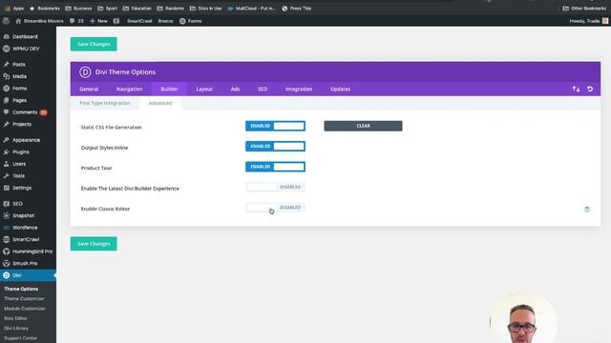Open Theme Options submenu link

click(21, 289)
